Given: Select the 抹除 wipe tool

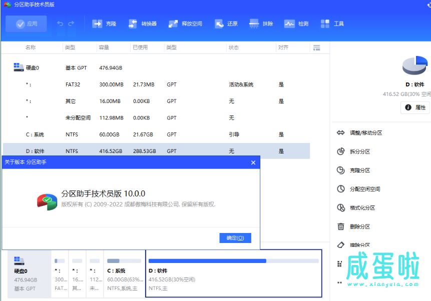Looking at the screenshot, I should point(261,24).
